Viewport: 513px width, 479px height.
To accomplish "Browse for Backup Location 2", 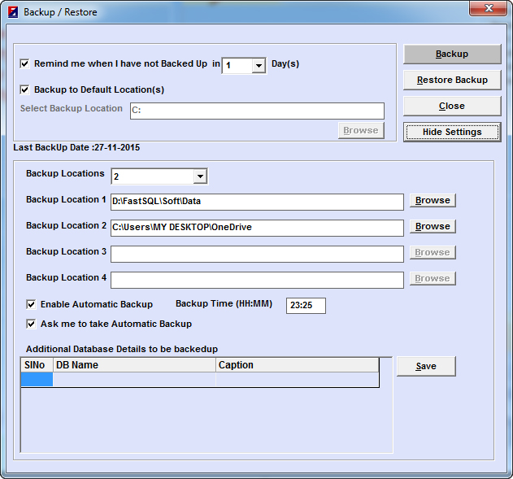I will [433, 226].
